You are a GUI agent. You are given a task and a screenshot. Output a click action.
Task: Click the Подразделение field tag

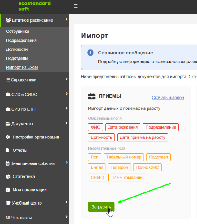[x=161, y=127]
